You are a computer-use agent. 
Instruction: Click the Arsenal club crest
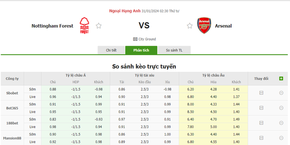[x=204, y=25]
